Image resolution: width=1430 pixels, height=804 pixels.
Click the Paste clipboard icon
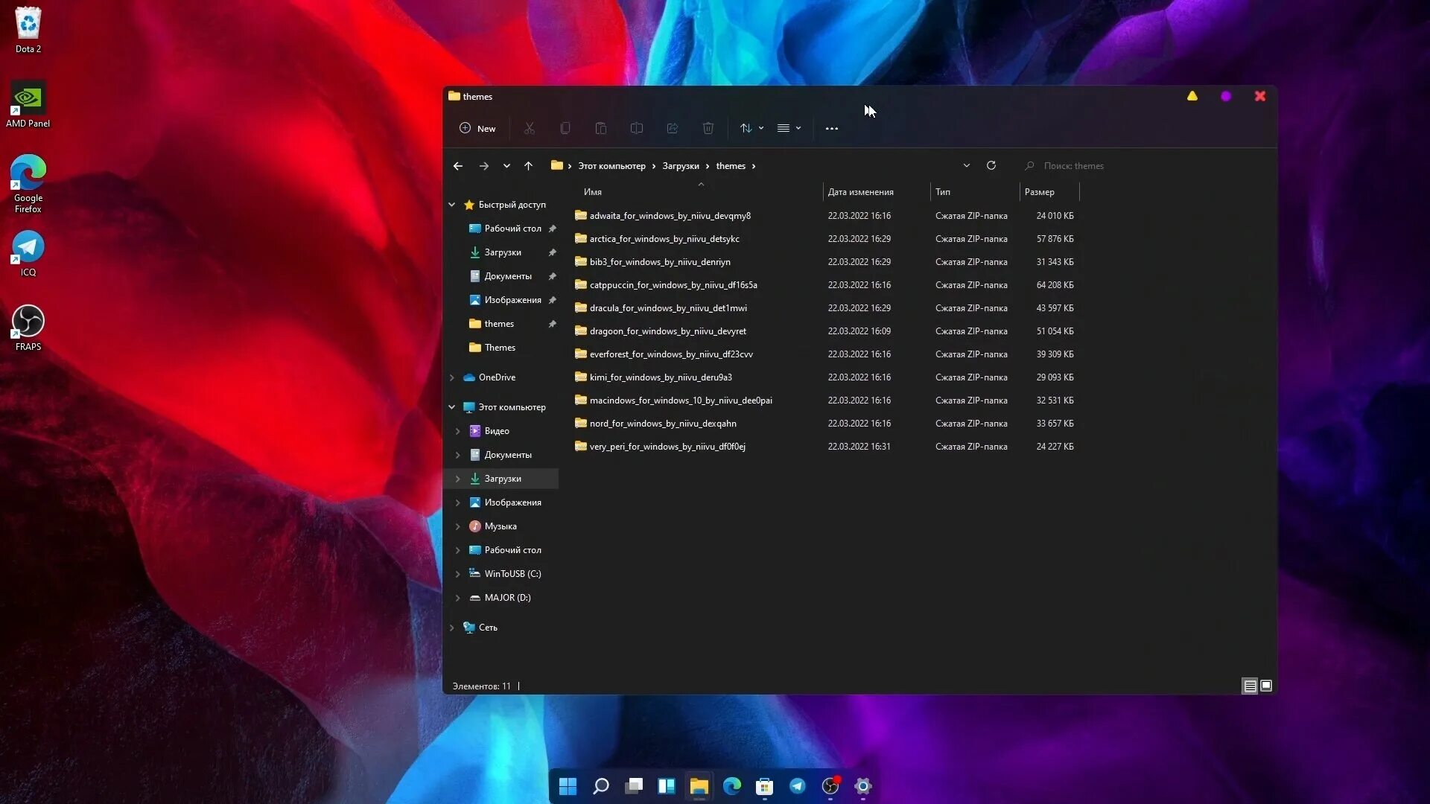click(x=600, y=128)
